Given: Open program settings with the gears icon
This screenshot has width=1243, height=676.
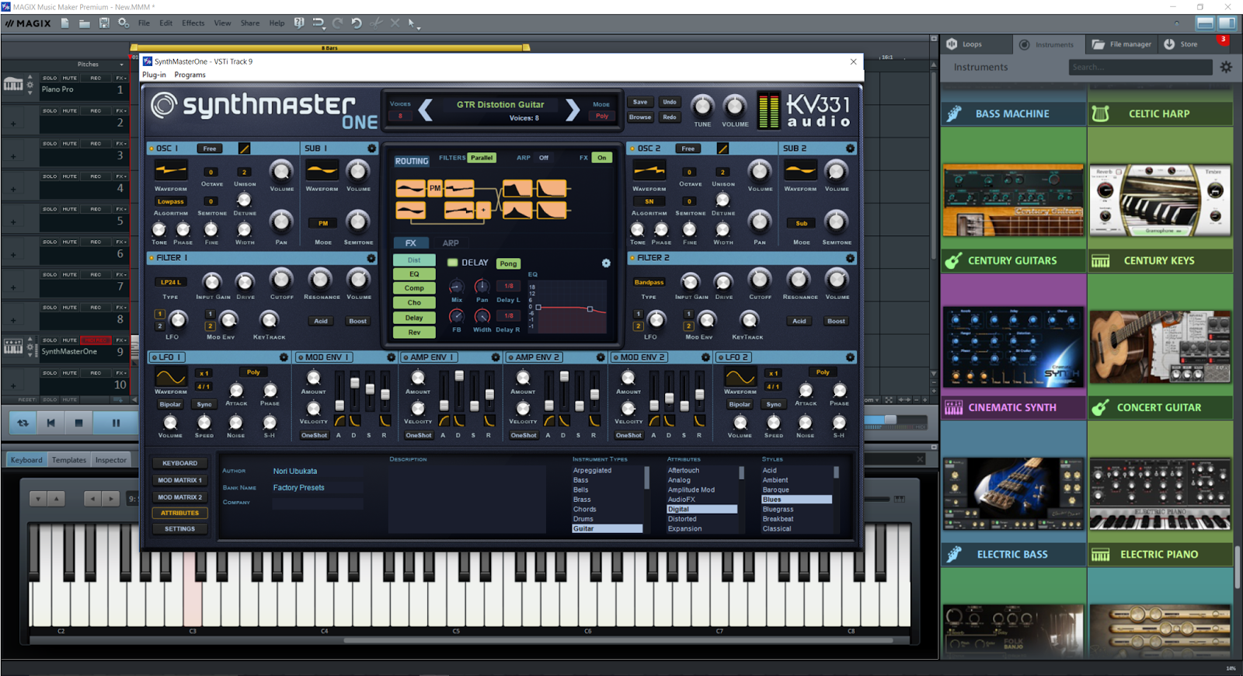Looking at the screenshot, I should [x=124, y=23].
